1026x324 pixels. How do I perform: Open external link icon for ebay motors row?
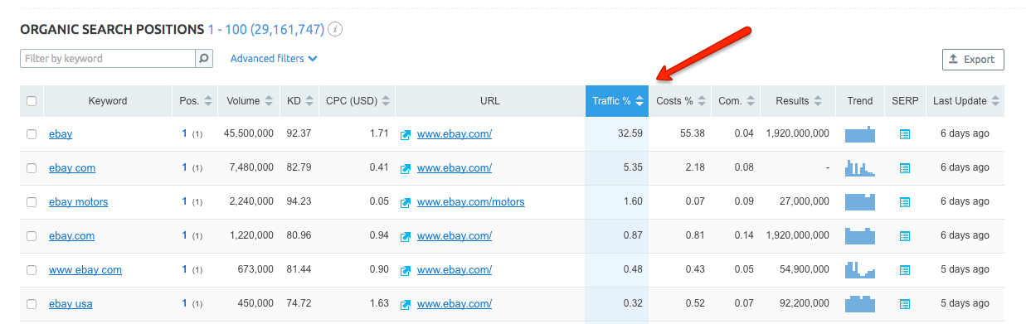406,202
